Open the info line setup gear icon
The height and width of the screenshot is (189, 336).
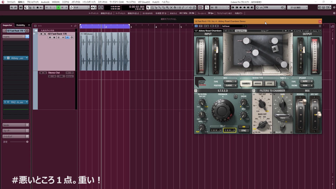pyautogui.click(x=334, y=13)
